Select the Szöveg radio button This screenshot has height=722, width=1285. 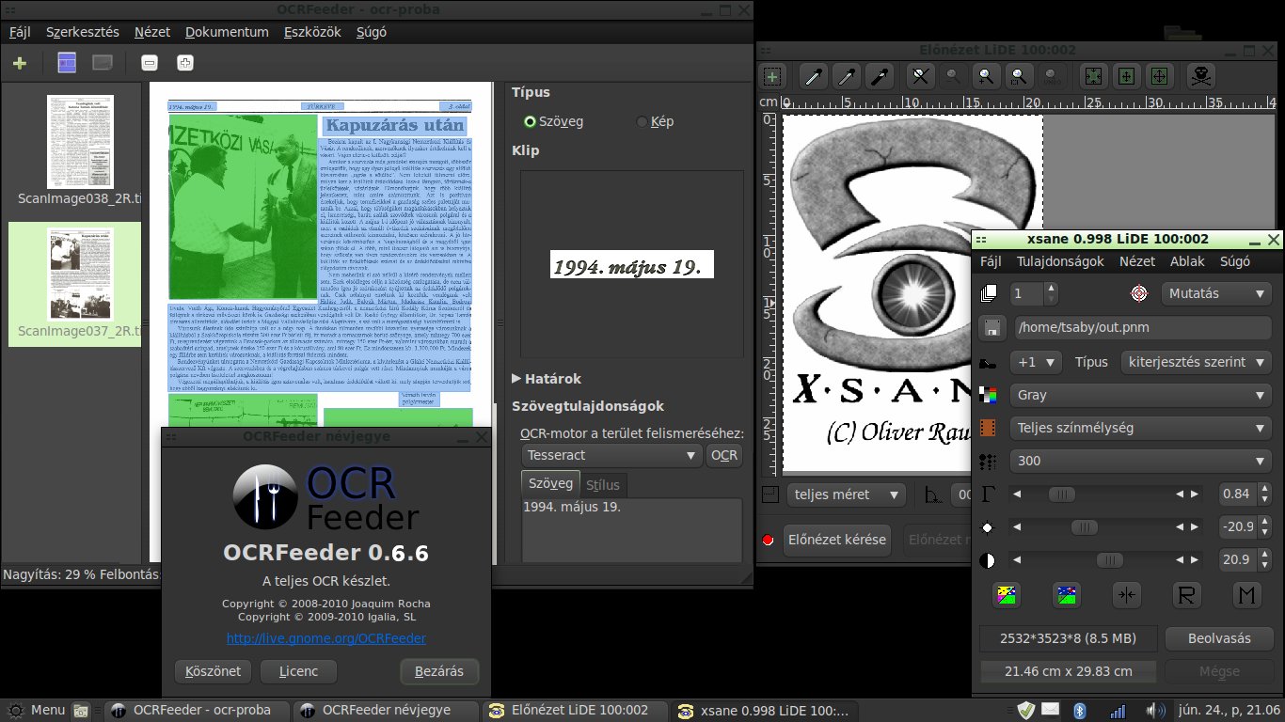(x=530, y=121)
